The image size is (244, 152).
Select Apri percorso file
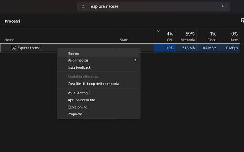click(99, 100)
